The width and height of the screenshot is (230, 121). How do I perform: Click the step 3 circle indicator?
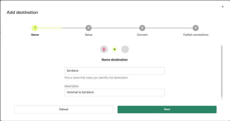(x=142, y=28)
